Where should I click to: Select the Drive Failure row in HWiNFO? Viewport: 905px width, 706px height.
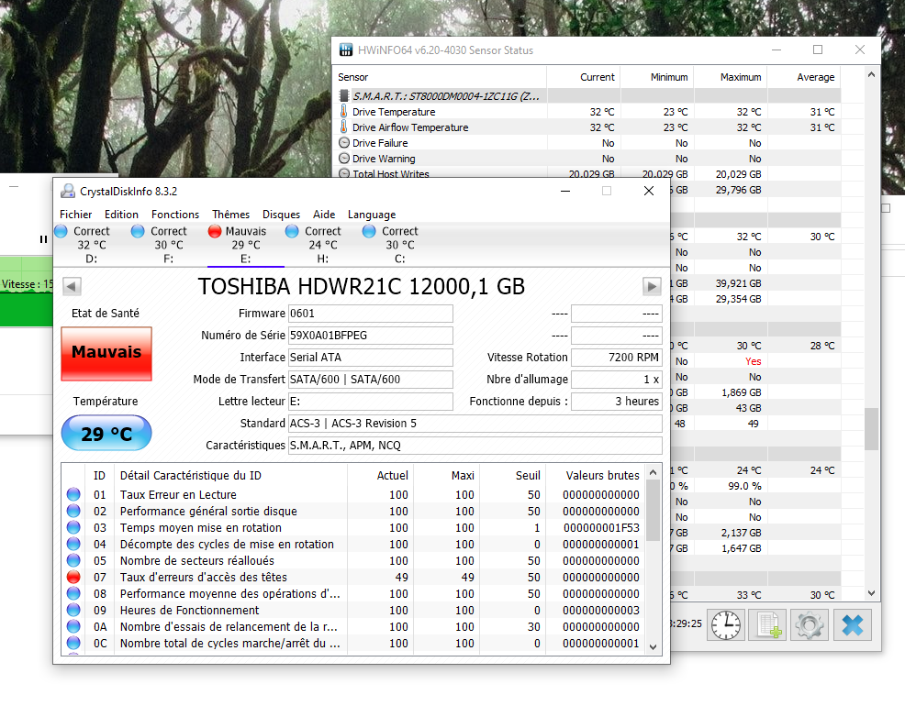[587, 143]
